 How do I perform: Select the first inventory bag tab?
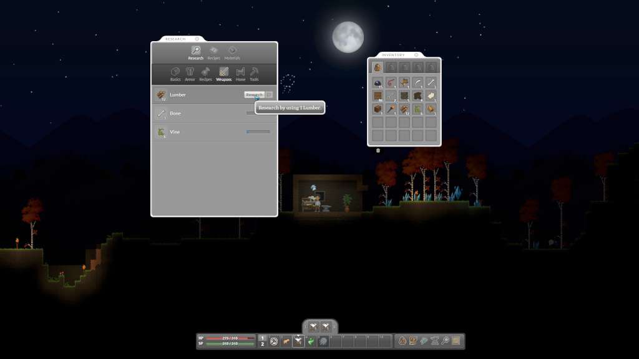coord(378,67)
